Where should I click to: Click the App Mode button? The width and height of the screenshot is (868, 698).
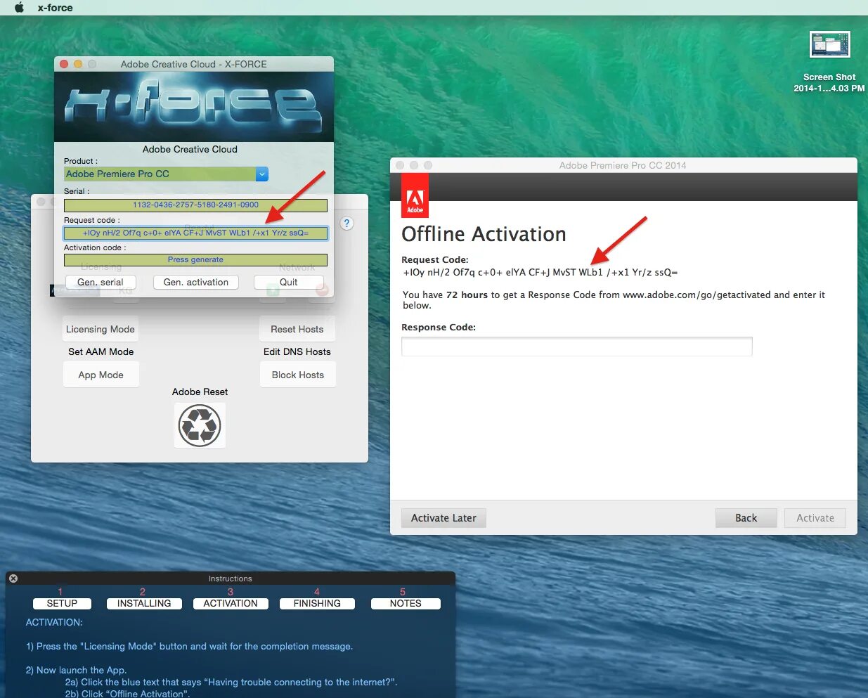point(101,375)
